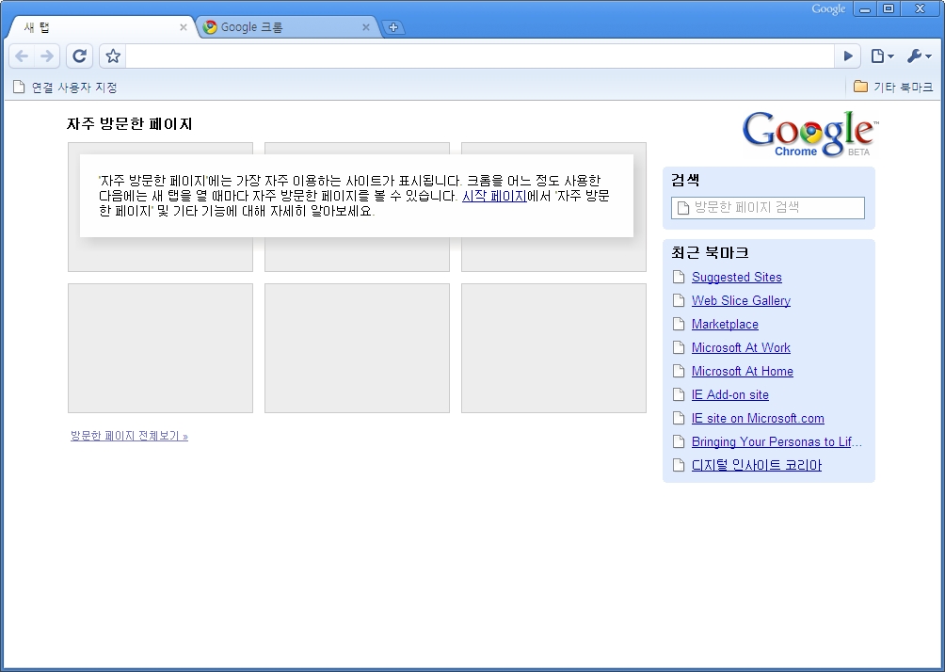Viewport: 945px width, 672px height.
Task: Open 'IE site on Microsoft.com' bookmark
Action: click(758, 418)
